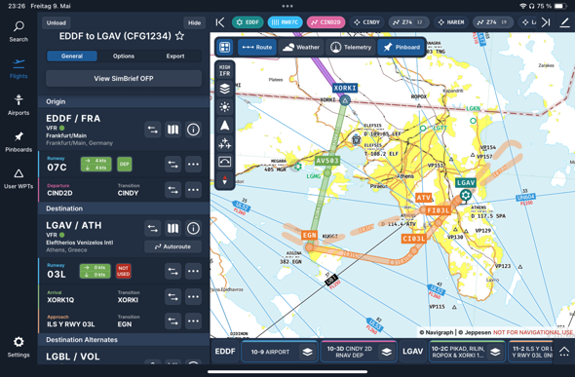Toggle the Pinboard map overlay
This screenshot has width=575, height=377.
point(402,48)
